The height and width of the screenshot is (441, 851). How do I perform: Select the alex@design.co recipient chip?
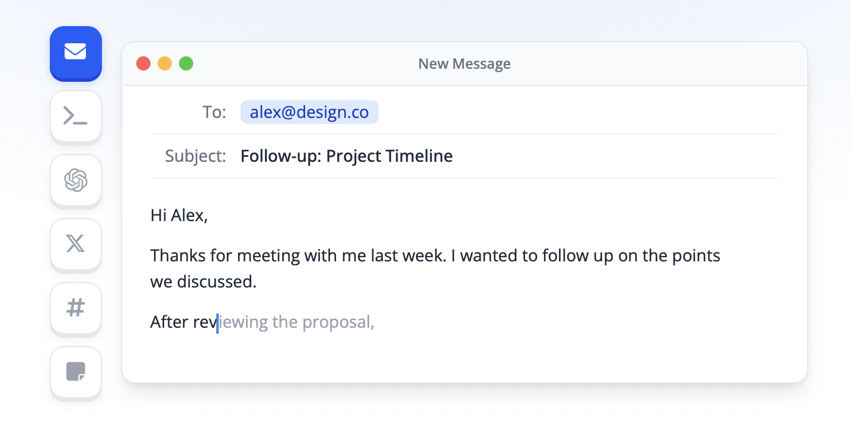coord(309,112)
